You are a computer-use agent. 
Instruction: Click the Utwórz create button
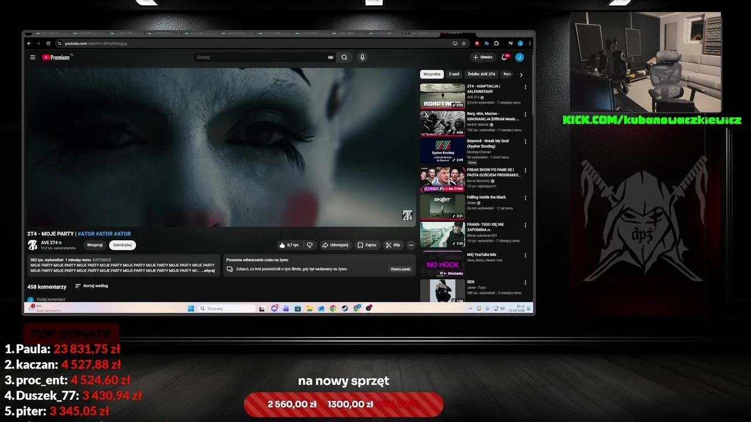[483, 57]
